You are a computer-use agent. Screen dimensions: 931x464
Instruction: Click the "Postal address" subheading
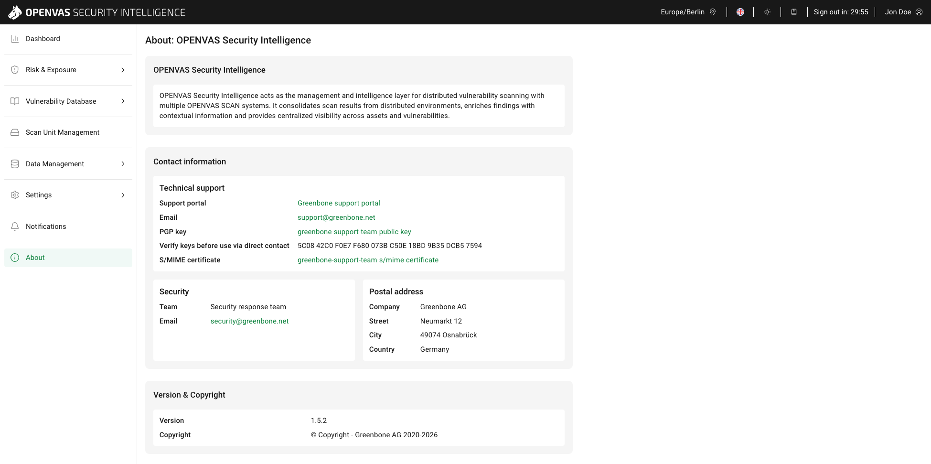pos(396,291)
